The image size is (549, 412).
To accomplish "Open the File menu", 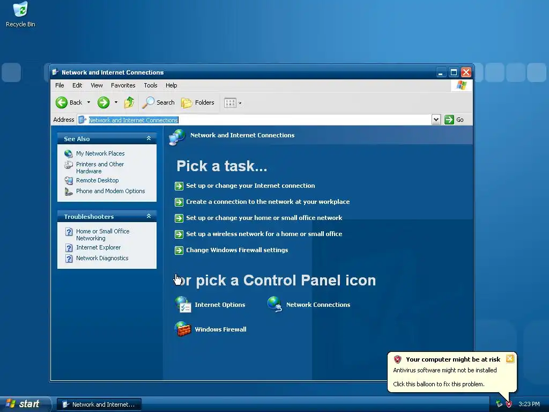I will (60, 85).
